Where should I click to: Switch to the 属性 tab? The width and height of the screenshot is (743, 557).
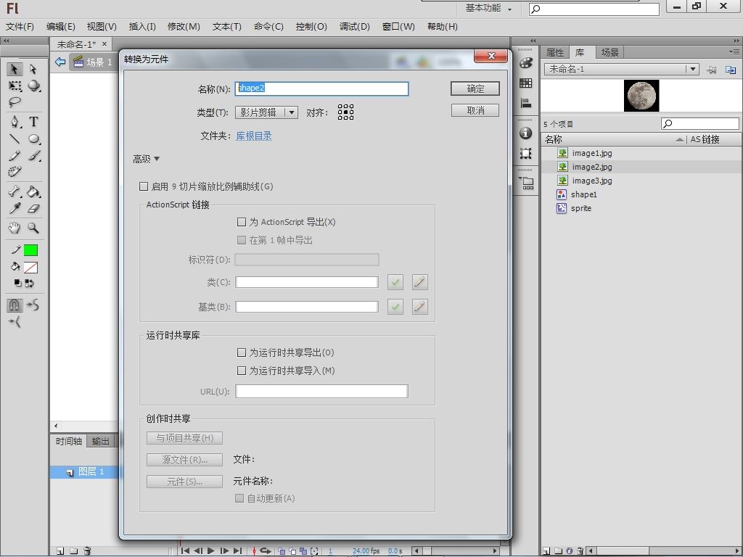(555, 52)
